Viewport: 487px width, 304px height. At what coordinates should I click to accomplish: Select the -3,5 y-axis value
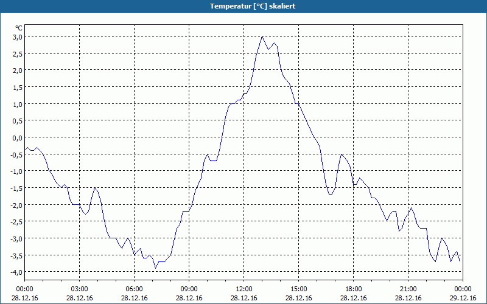pyautogui.click(x=16, y=255)
